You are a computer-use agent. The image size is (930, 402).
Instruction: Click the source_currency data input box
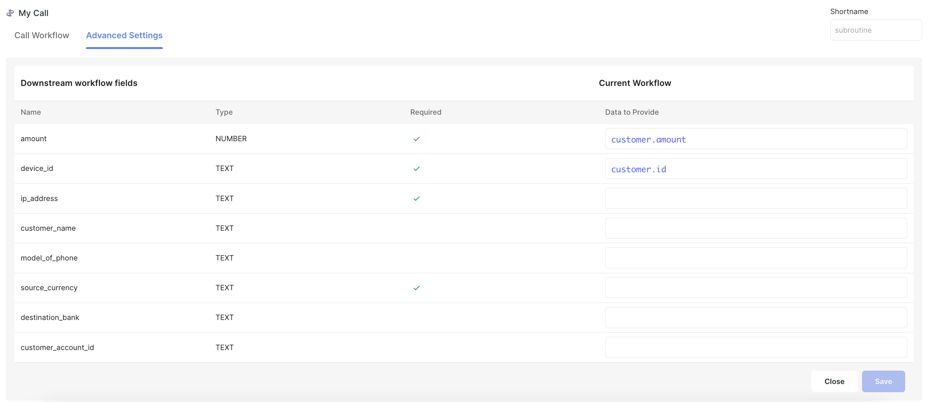pyautogui.click(x=756, y=288)
